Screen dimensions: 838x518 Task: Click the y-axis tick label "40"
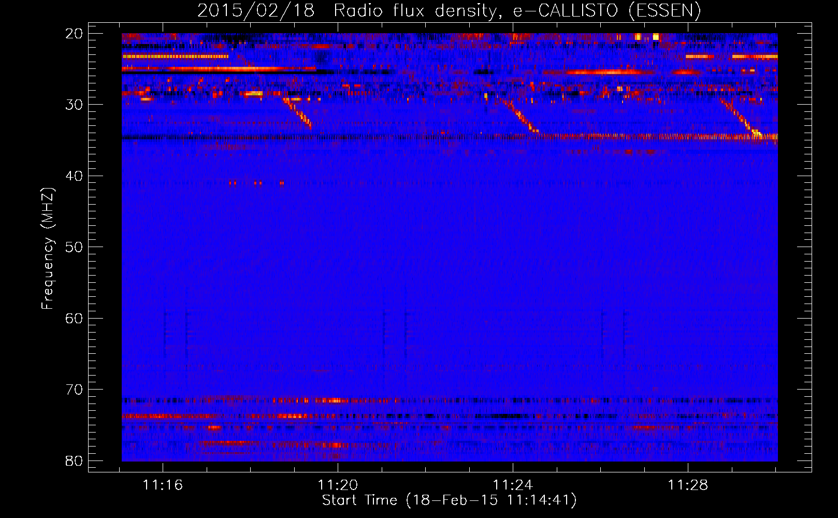74,176
